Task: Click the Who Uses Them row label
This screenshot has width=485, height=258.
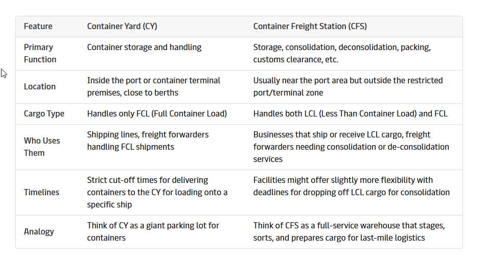Action: click(x=42, y=147)
